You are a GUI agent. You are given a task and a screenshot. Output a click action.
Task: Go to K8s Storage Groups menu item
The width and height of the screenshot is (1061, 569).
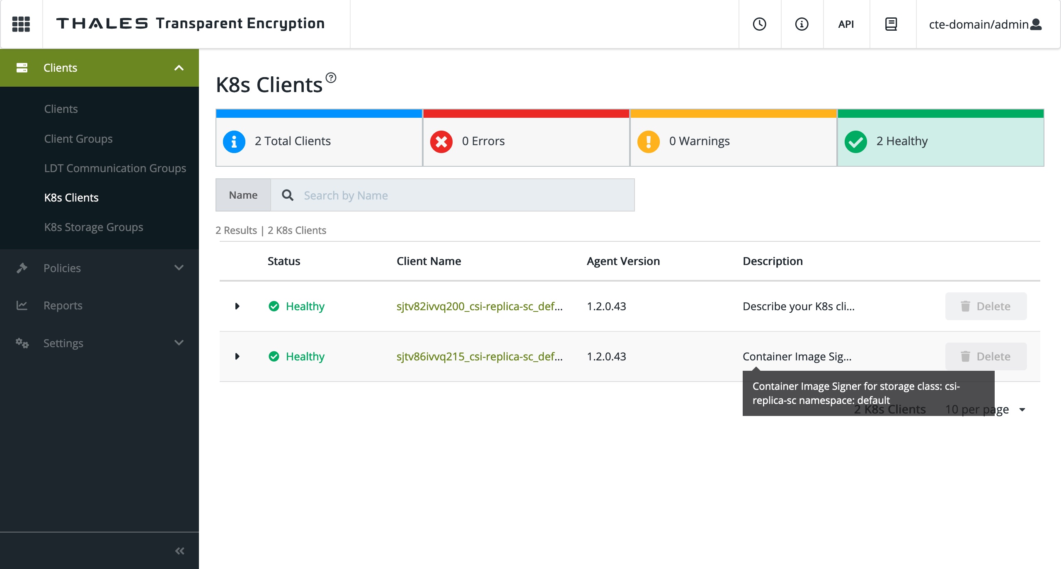(x=94, y=227)
